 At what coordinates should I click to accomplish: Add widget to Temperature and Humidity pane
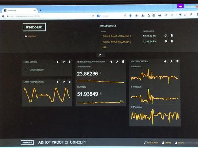(111, 62)
